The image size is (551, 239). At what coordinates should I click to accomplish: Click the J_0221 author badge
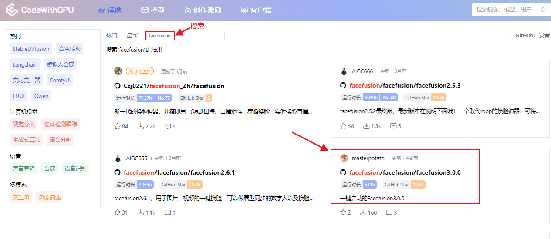point(140,71)
